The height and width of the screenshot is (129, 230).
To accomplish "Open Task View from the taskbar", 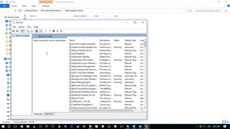I will tap(15, 126).
